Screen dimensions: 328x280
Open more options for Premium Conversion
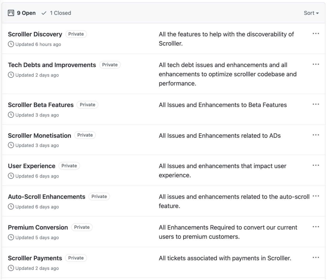[x=316, y=227]
